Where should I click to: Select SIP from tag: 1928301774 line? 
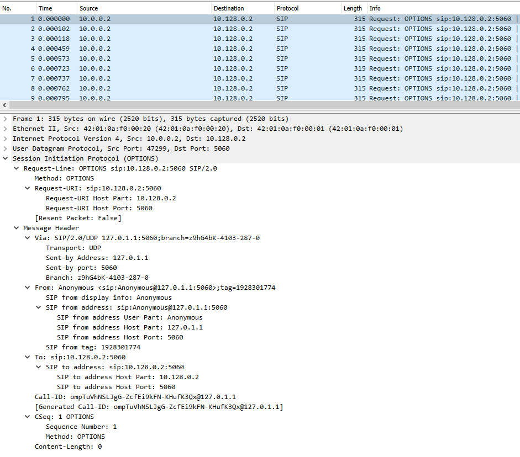(93, 347)
